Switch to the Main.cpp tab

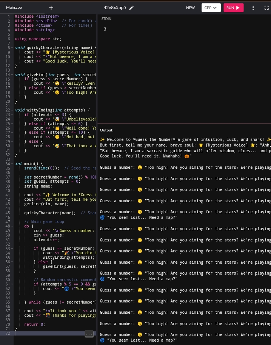click(x=14, y=8)
